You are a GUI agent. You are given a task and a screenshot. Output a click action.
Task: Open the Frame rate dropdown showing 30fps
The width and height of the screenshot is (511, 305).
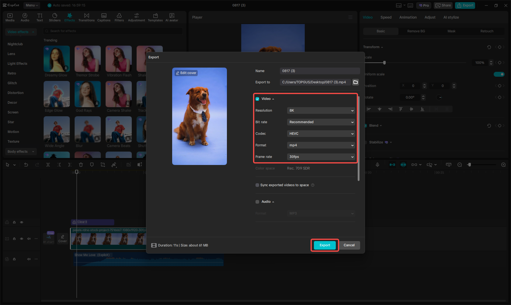click(x=321, y=156)
